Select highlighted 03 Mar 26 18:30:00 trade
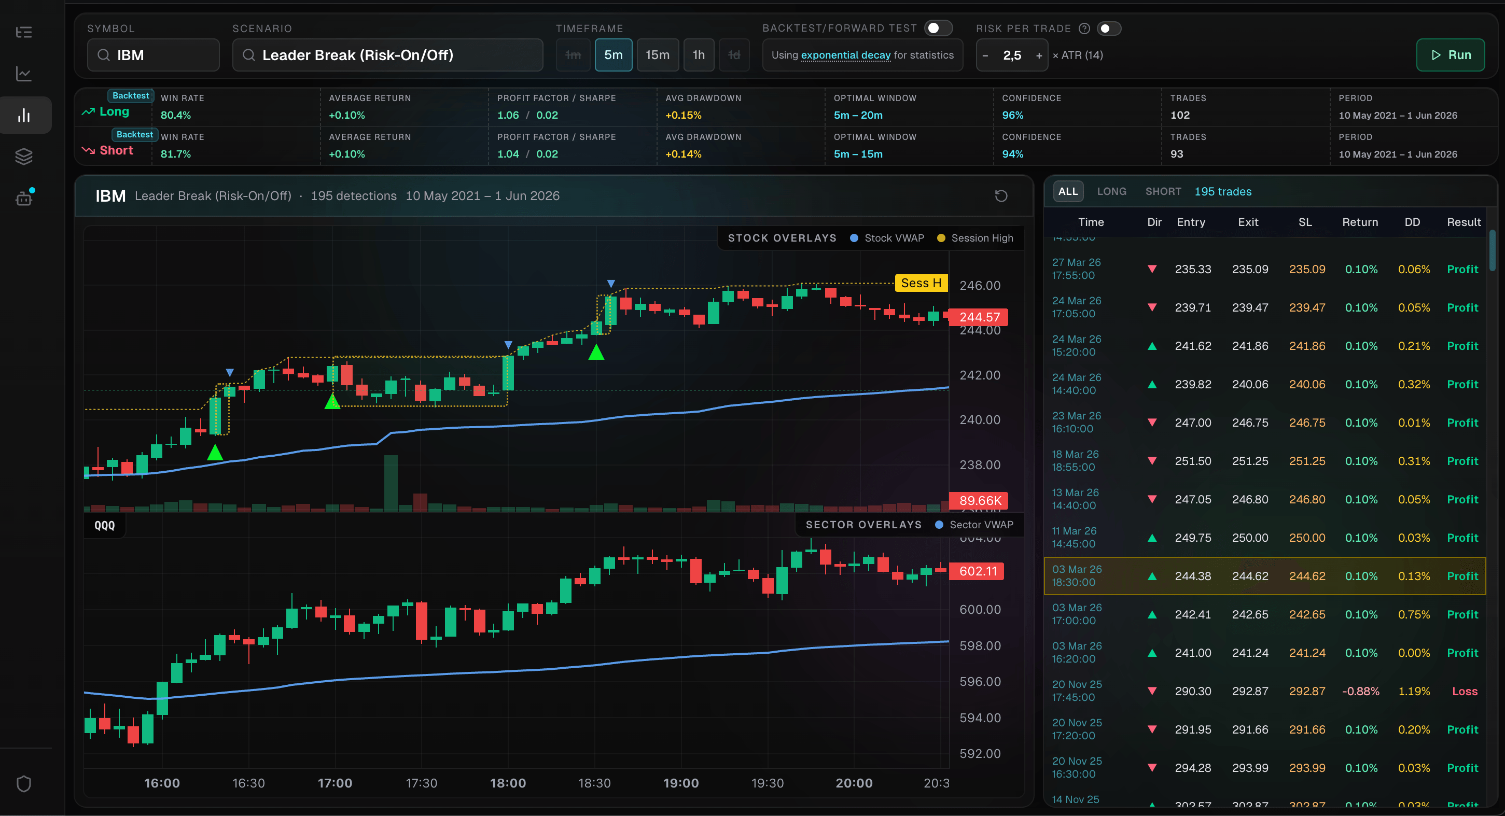 1264,576
